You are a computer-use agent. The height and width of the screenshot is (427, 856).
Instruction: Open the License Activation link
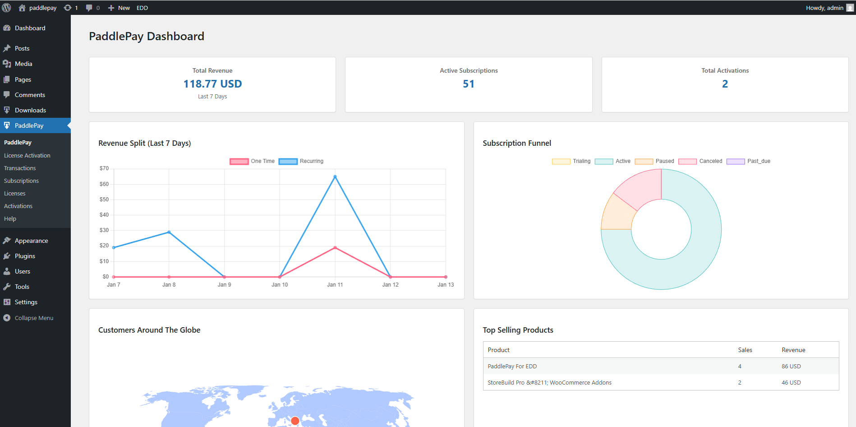point(27,155)
